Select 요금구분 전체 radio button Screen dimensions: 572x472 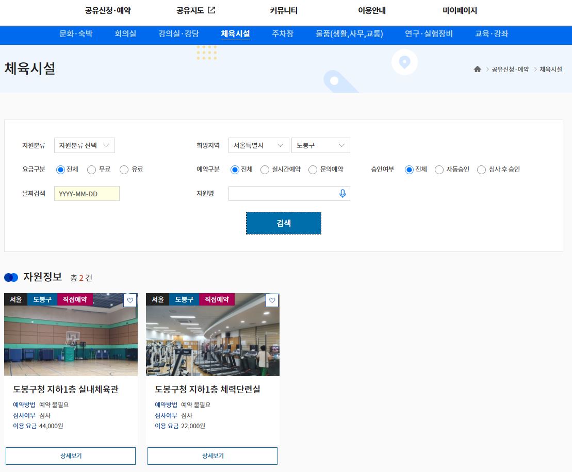(60, 170)
